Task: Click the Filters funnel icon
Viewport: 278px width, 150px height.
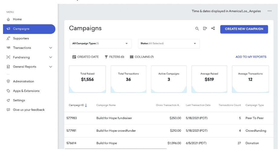Action: pyautogui.click(x=106, y=57)
